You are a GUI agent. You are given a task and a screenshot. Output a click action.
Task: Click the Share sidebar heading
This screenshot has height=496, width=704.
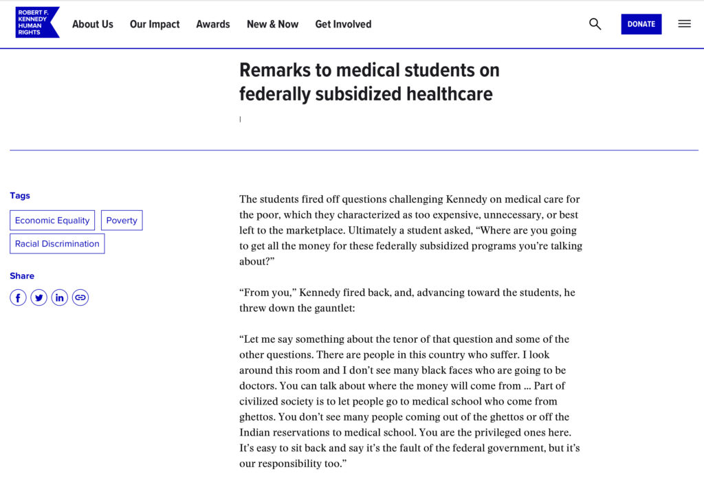[22, 275]
